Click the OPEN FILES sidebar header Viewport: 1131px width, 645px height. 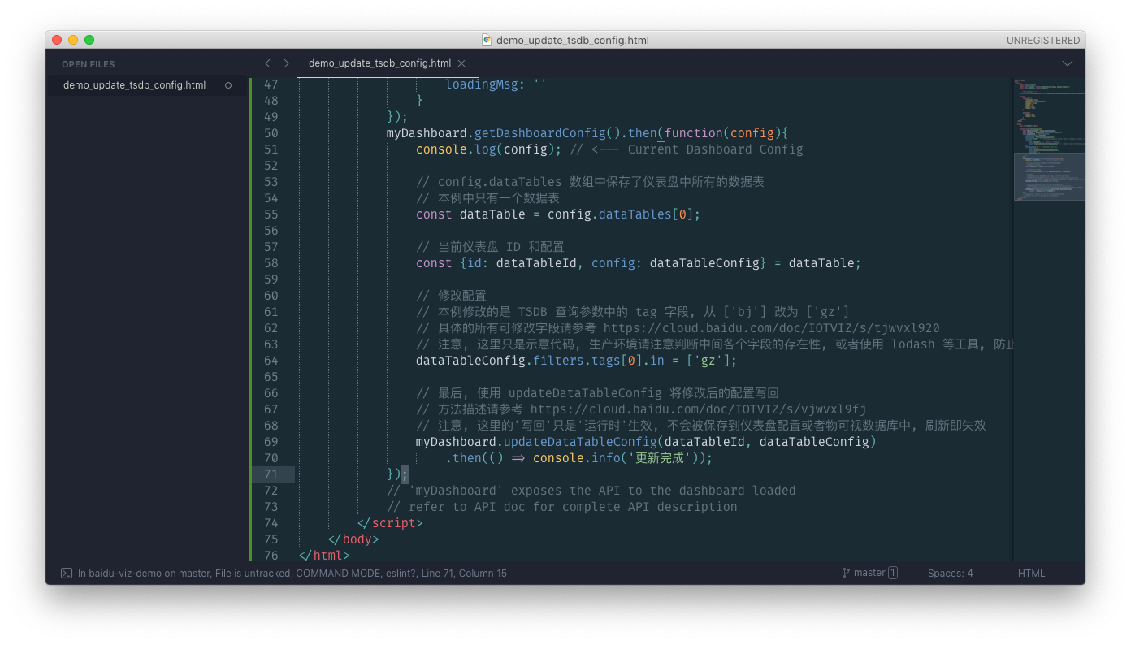89,64
